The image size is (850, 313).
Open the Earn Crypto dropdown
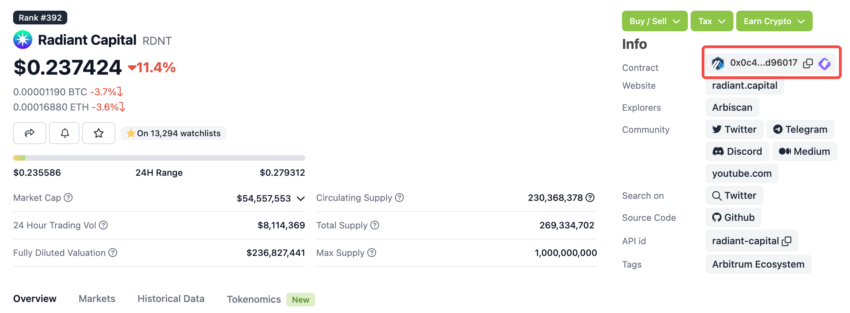coord(774,21)
